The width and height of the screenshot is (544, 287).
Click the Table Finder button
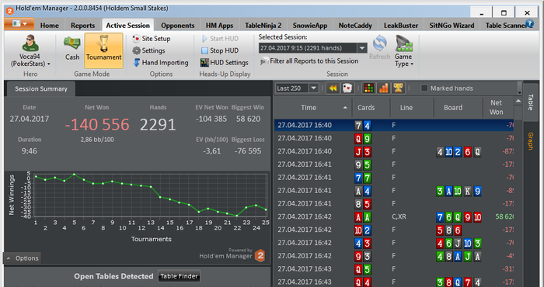coord(179,276)
